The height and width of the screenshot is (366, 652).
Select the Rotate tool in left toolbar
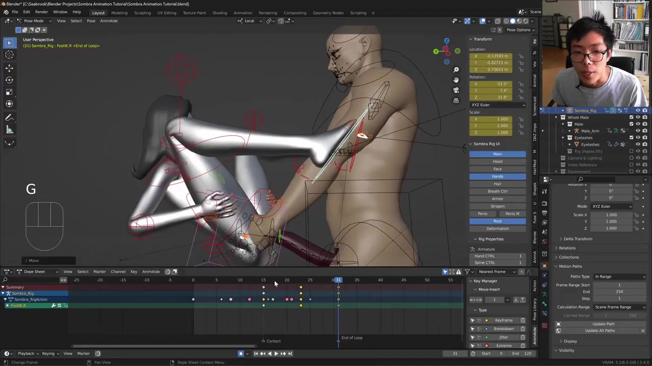click(x=9, y=80)
